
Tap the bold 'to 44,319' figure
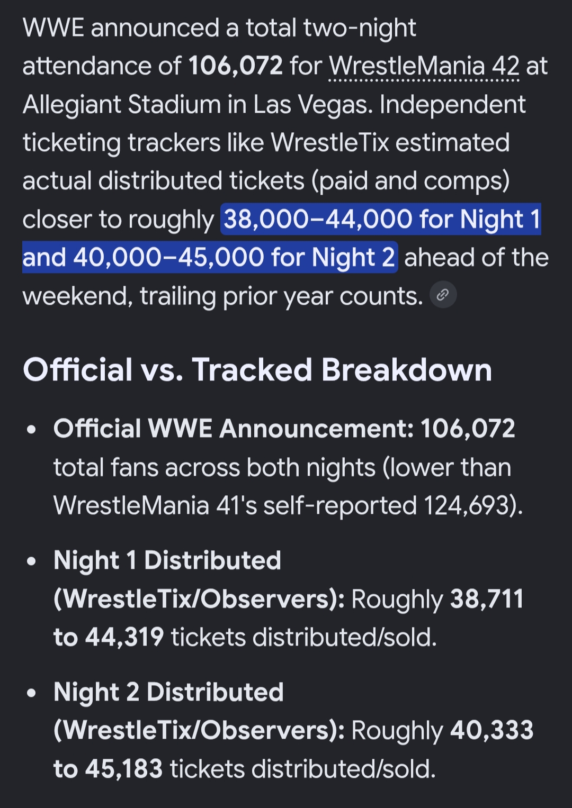click(109, 637)
